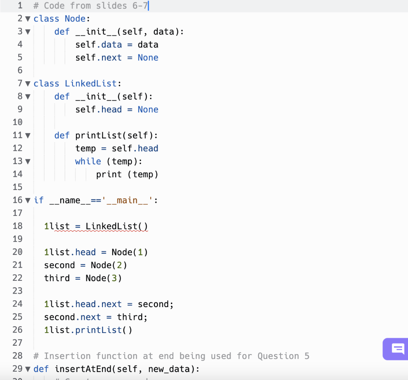Click 'self.data = data' on line 4
Viewport: 408px width, 380px height.
pyautogui.click(x=117, y=45)
